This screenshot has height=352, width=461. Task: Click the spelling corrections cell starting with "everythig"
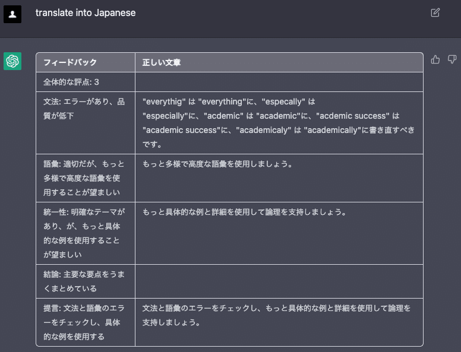(x=279, y=123)
